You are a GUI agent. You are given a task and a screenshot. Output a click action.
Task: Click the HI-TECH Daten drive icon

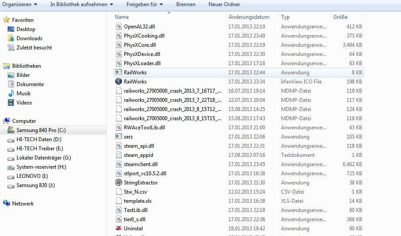tap(11, 140)
